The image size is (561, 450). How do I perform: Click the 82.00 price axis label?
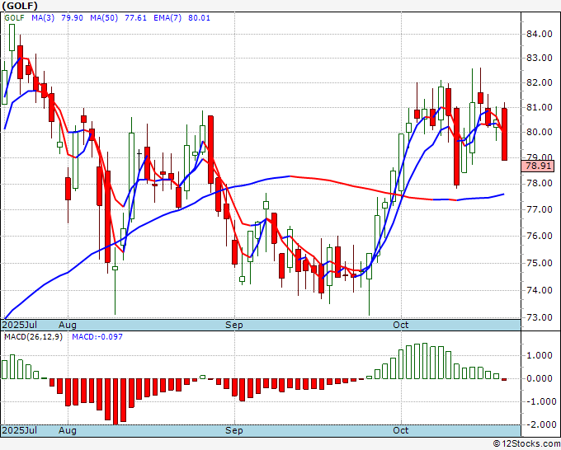click(x=540, y=82)
